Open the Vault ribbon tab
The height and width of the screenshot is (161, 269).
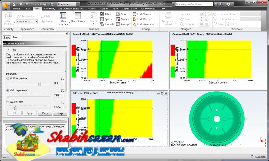click(x=115, y=9)
